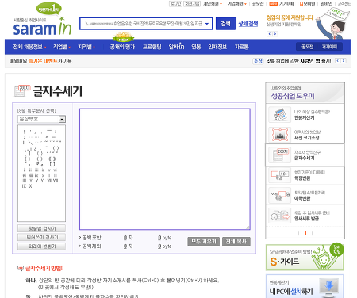Click the 맞춤법 검사기 button

(x=41, y=228)
